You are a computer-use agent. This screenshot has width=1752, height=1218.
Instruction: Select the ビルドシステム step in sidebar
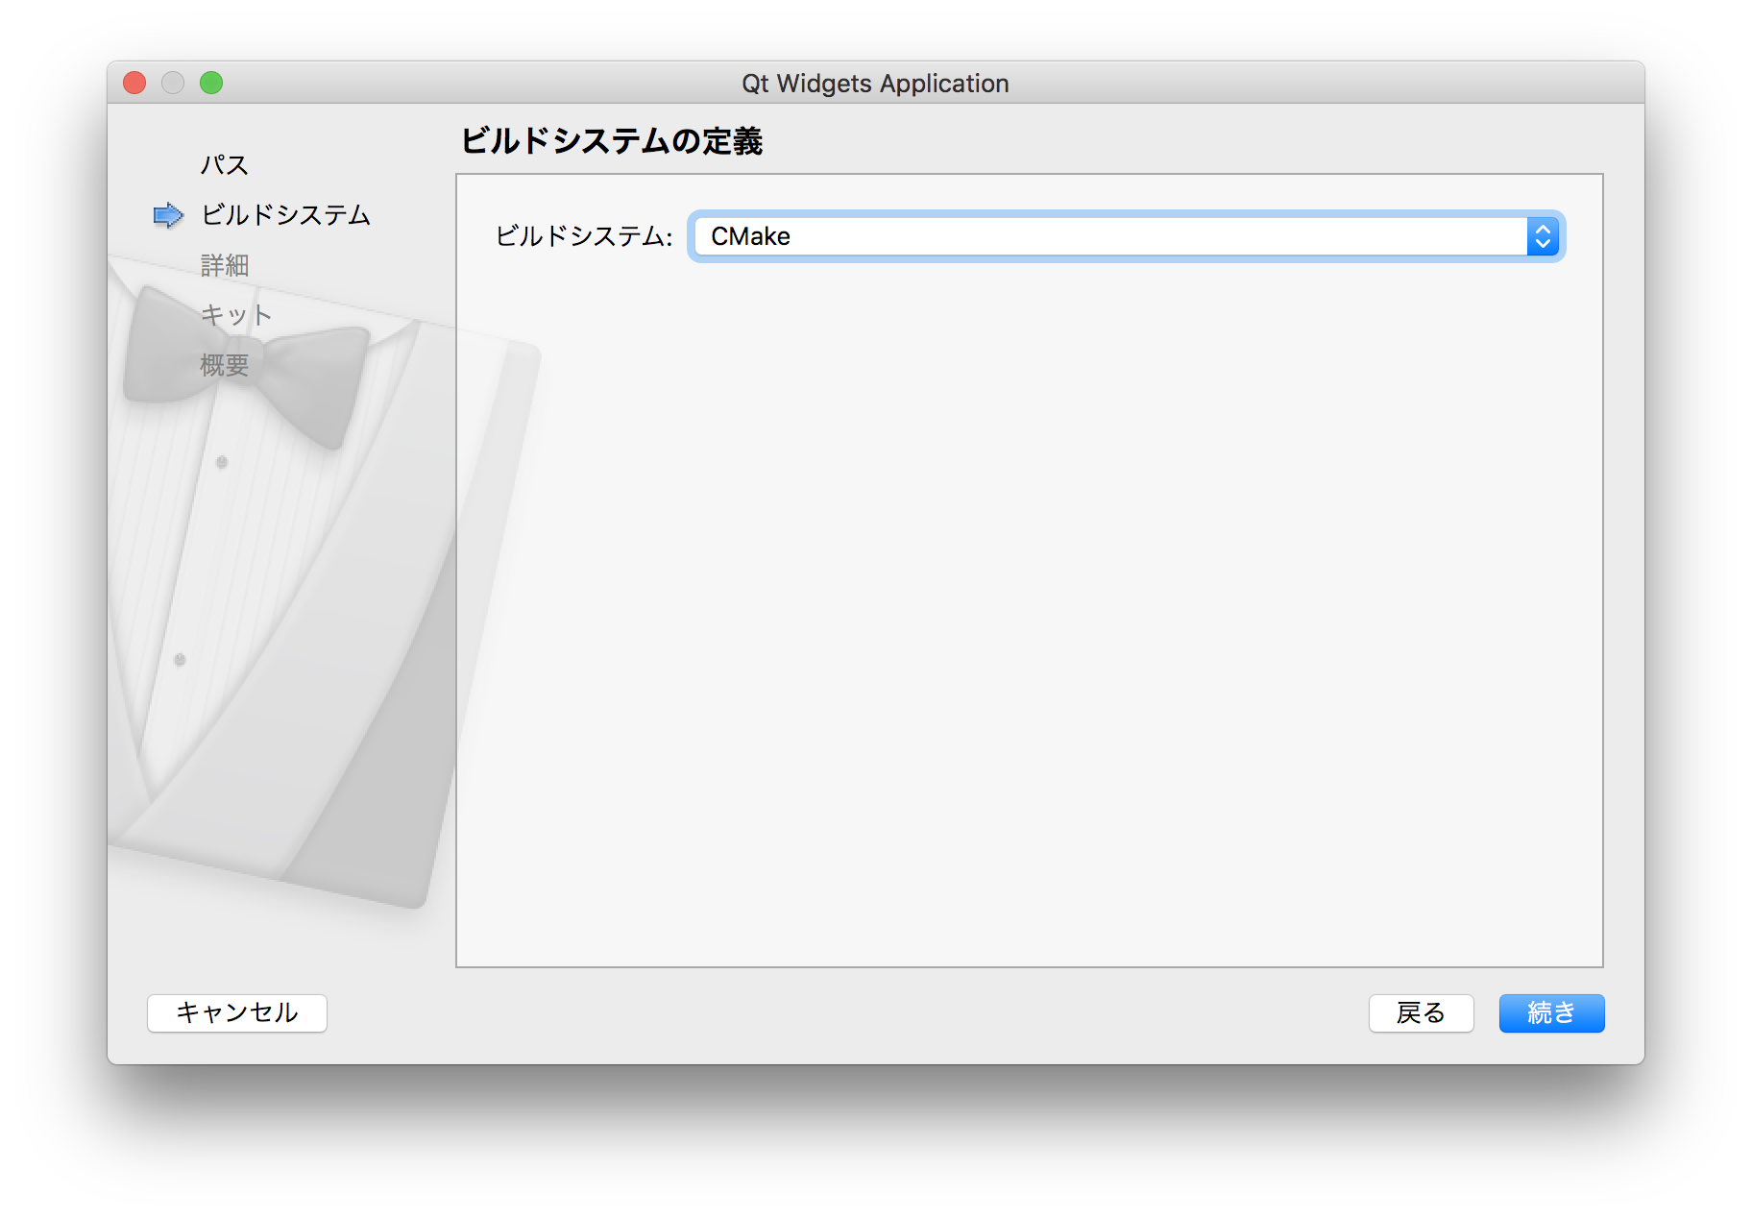click(x=285, y=215)
